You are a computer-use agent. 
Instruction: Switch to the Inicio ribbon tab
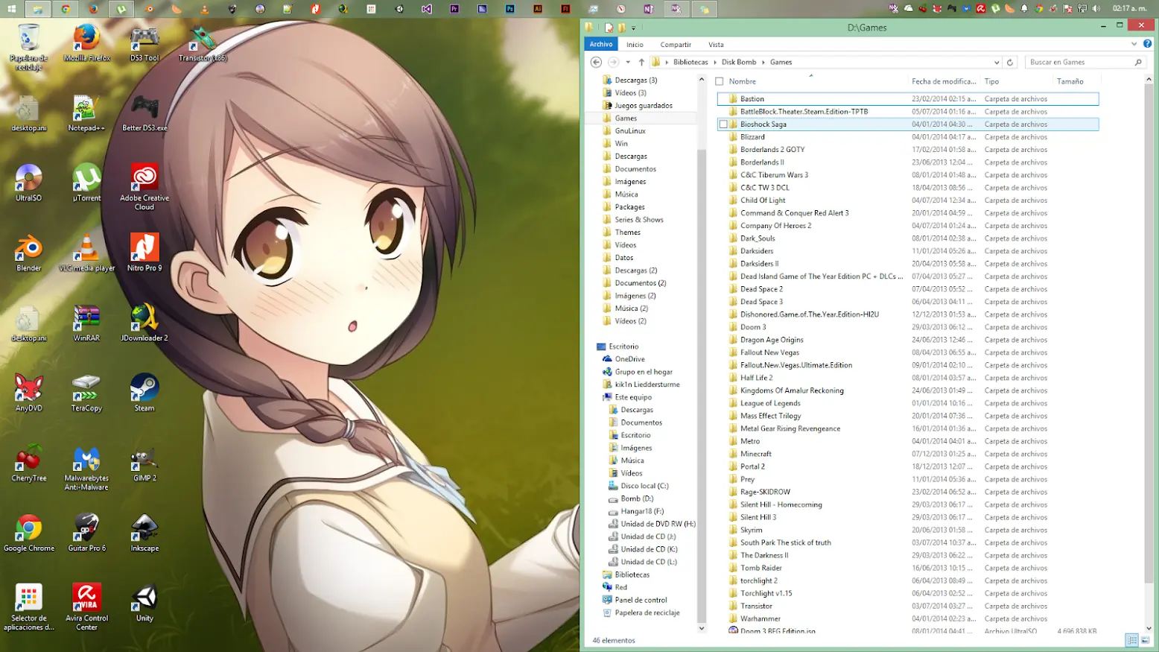click(635, 45)
